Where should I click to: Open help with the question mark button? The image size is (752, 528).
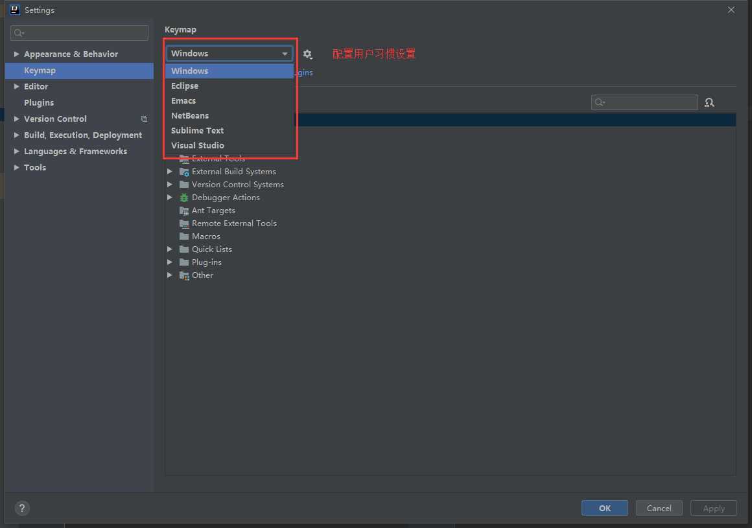22,508
